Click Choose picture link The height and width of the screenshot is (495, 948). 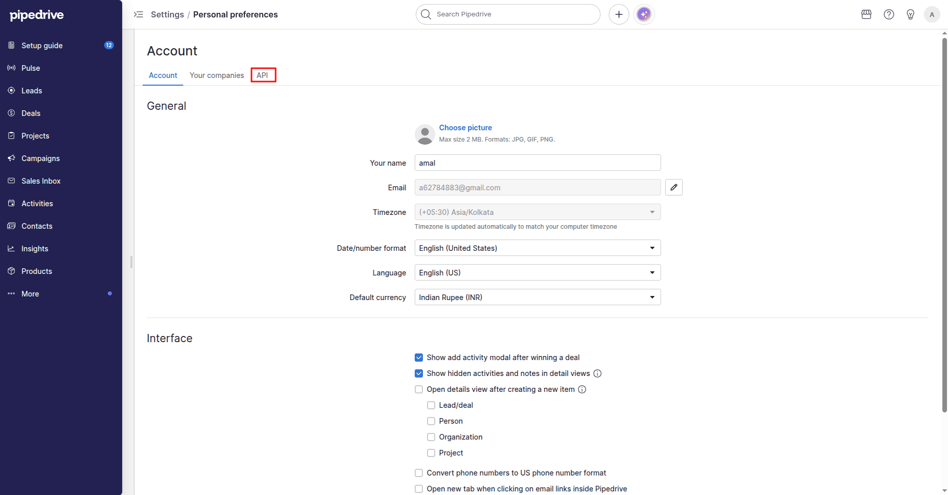pos(466,128)
